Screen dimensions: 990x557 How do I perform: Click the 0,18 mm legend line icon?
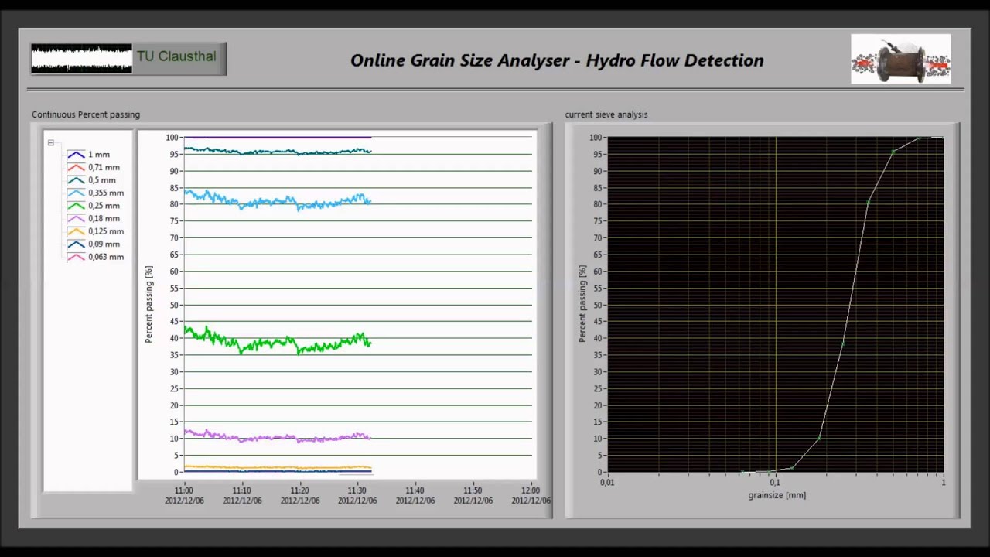pyautogui.click(x=76, y=219)
